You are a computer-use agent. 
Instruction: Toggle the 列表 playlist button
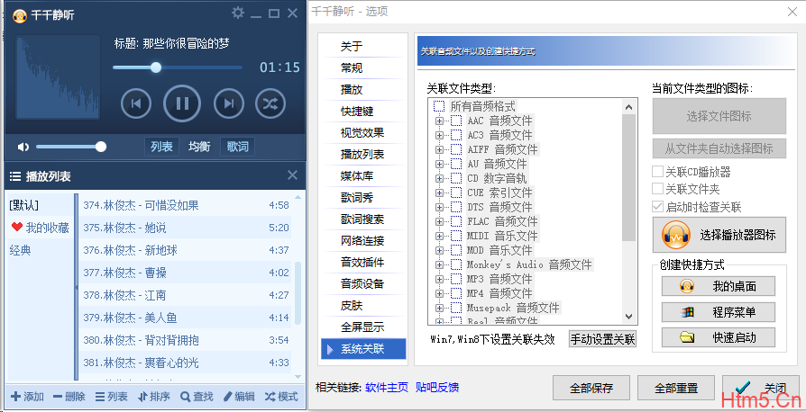click(x=161, y=147)
